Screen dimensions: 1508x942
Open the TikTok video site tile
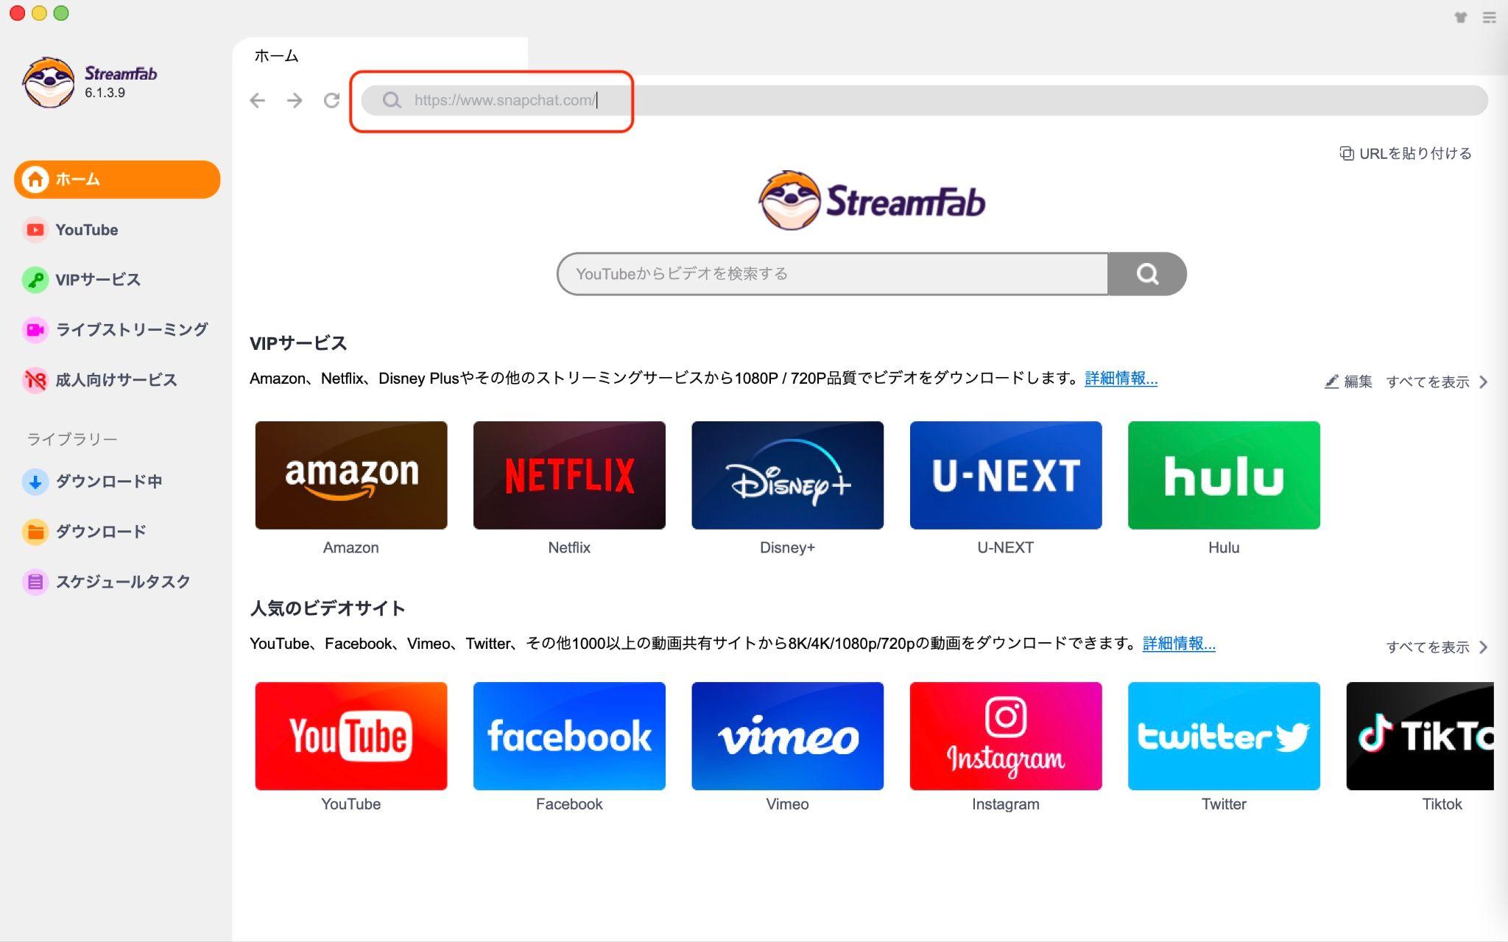coord(1420,736)
